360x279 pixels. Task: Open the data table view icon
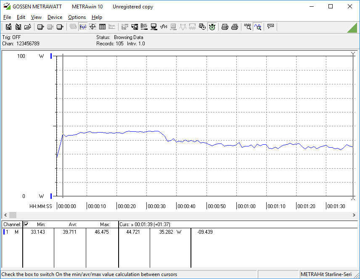tap(102, 27)
